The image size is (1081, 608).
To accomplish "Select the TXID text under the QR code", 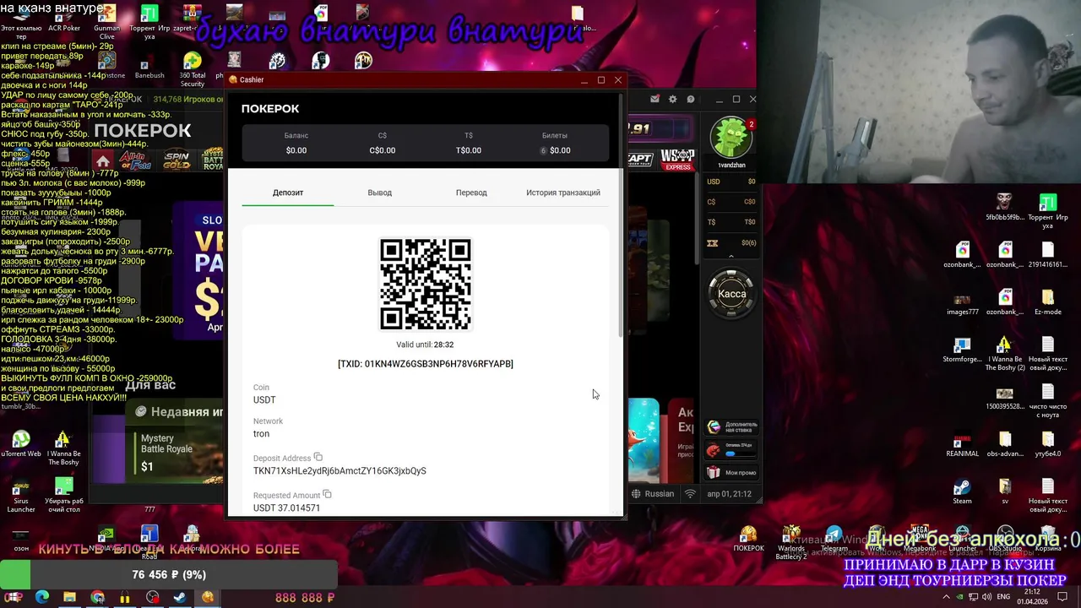I will pos(426,364).
